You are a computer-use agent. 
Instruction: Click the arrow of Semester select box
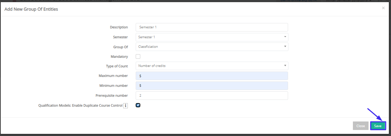(x=285, y=37)
